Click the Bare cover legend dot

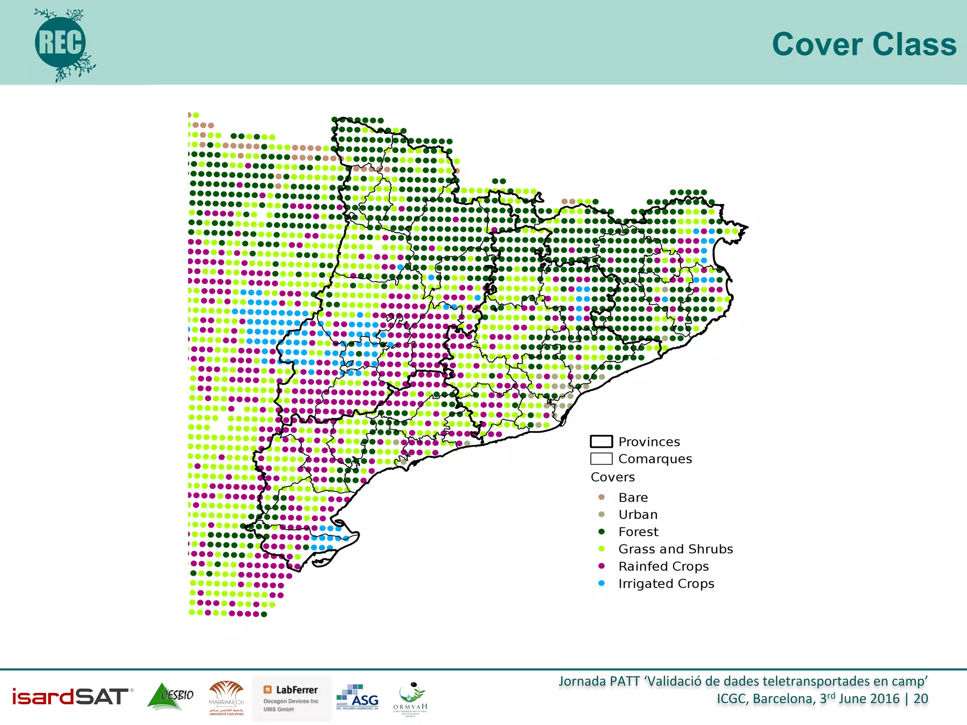[602, 497]
